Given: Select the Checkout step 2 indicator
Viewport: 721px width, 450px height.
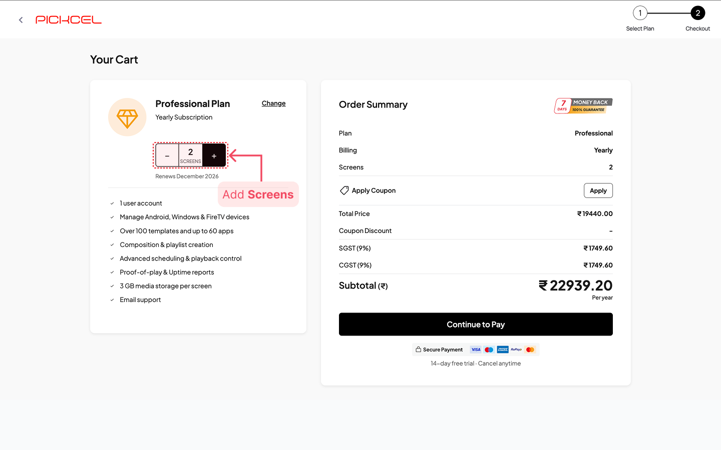Looking at the screenshot, I should click(x=697, y=13).
